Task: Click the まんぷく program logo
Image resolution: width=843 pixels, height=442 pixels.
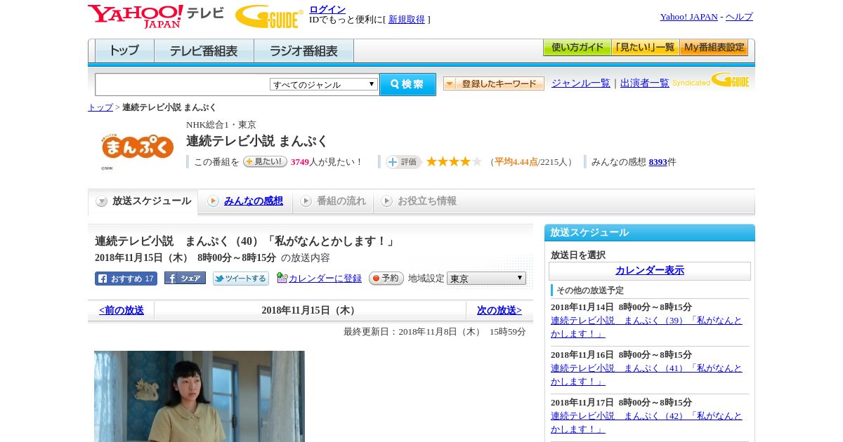Action: 138,148
